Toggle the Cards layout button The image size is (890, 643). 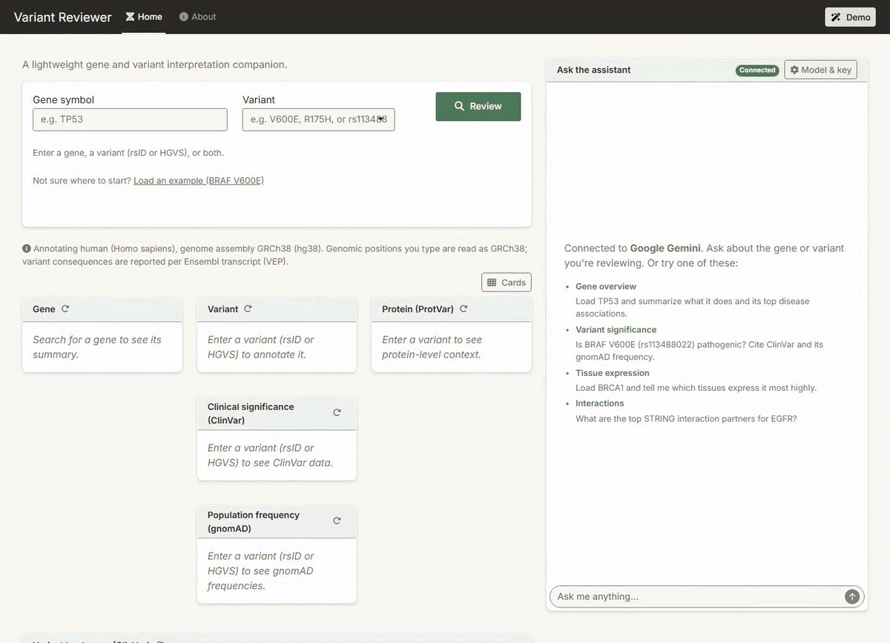point(507,282)
